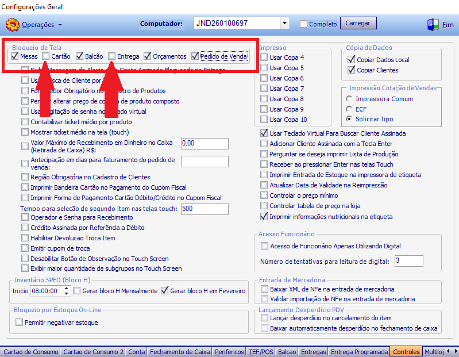Enable the Cartão screen lock checkbox
The width and height of the screenshot is (459, 357).
45,56
